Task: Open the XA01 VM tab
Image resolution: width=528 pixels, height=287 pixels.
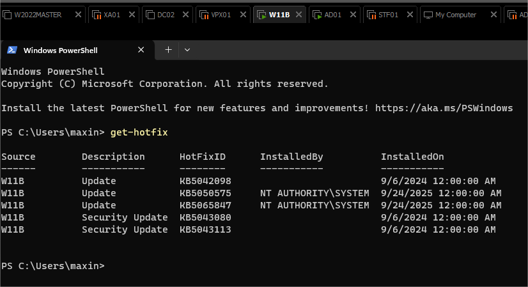Action: click(111, 15)
